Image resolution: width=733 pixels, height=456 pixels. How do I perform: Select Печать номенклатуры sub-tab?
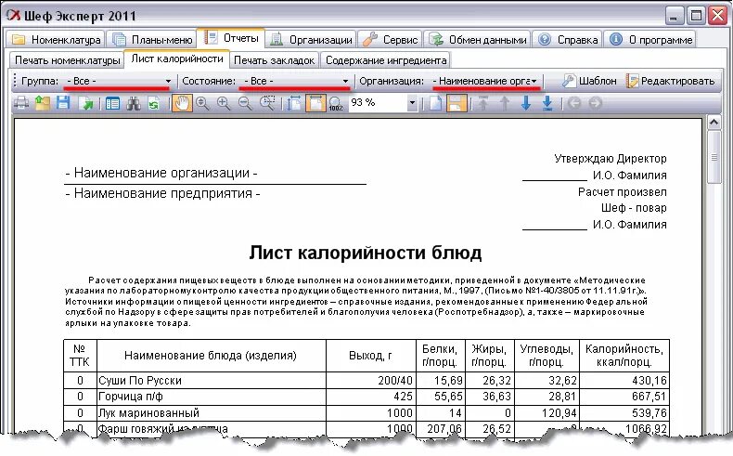(x=68, y=60)
